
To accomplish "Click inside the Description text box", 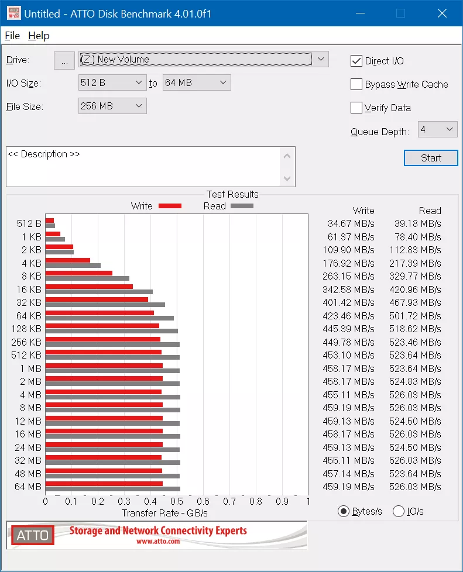I will point(143,167).
